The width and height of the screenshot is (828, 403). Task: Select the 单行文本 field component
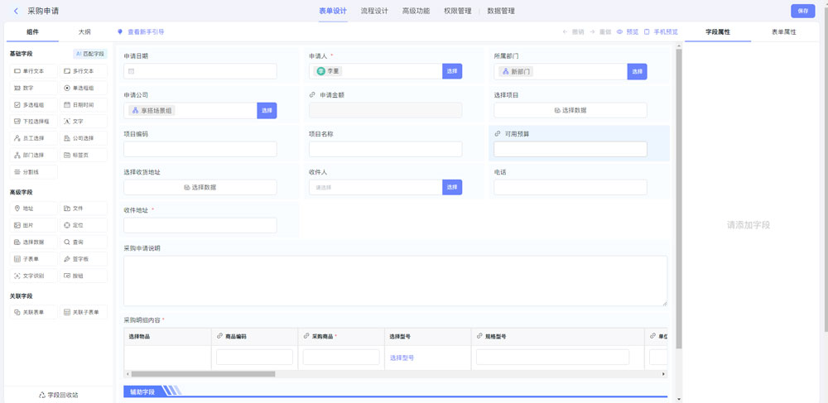(34, 71)
